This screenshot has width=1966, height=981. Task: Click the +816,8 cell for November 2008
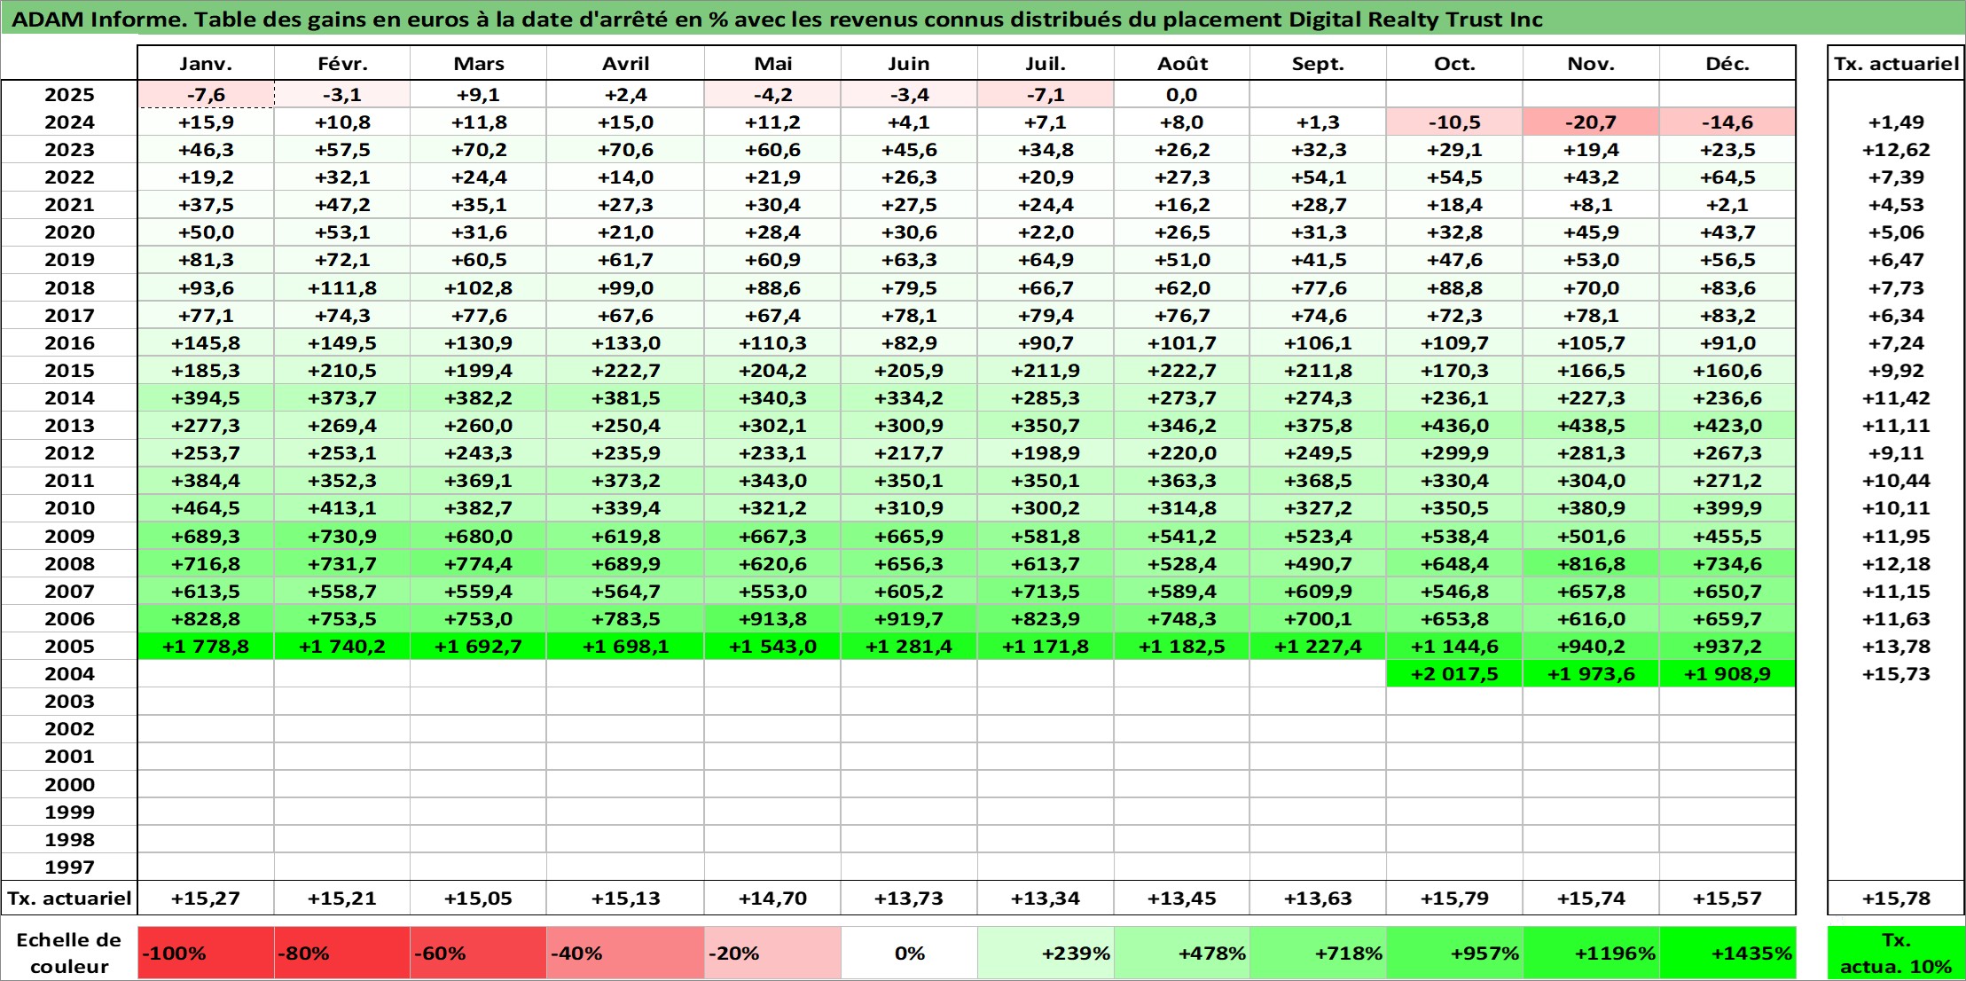pos(1591,563)
